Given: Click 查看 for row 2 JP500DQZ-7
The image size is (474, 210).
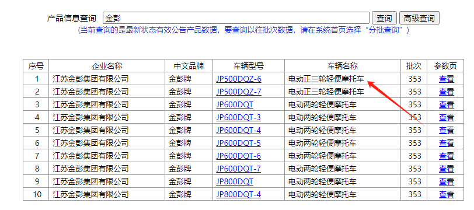Looking at the screenshot, I should [447, 92].
